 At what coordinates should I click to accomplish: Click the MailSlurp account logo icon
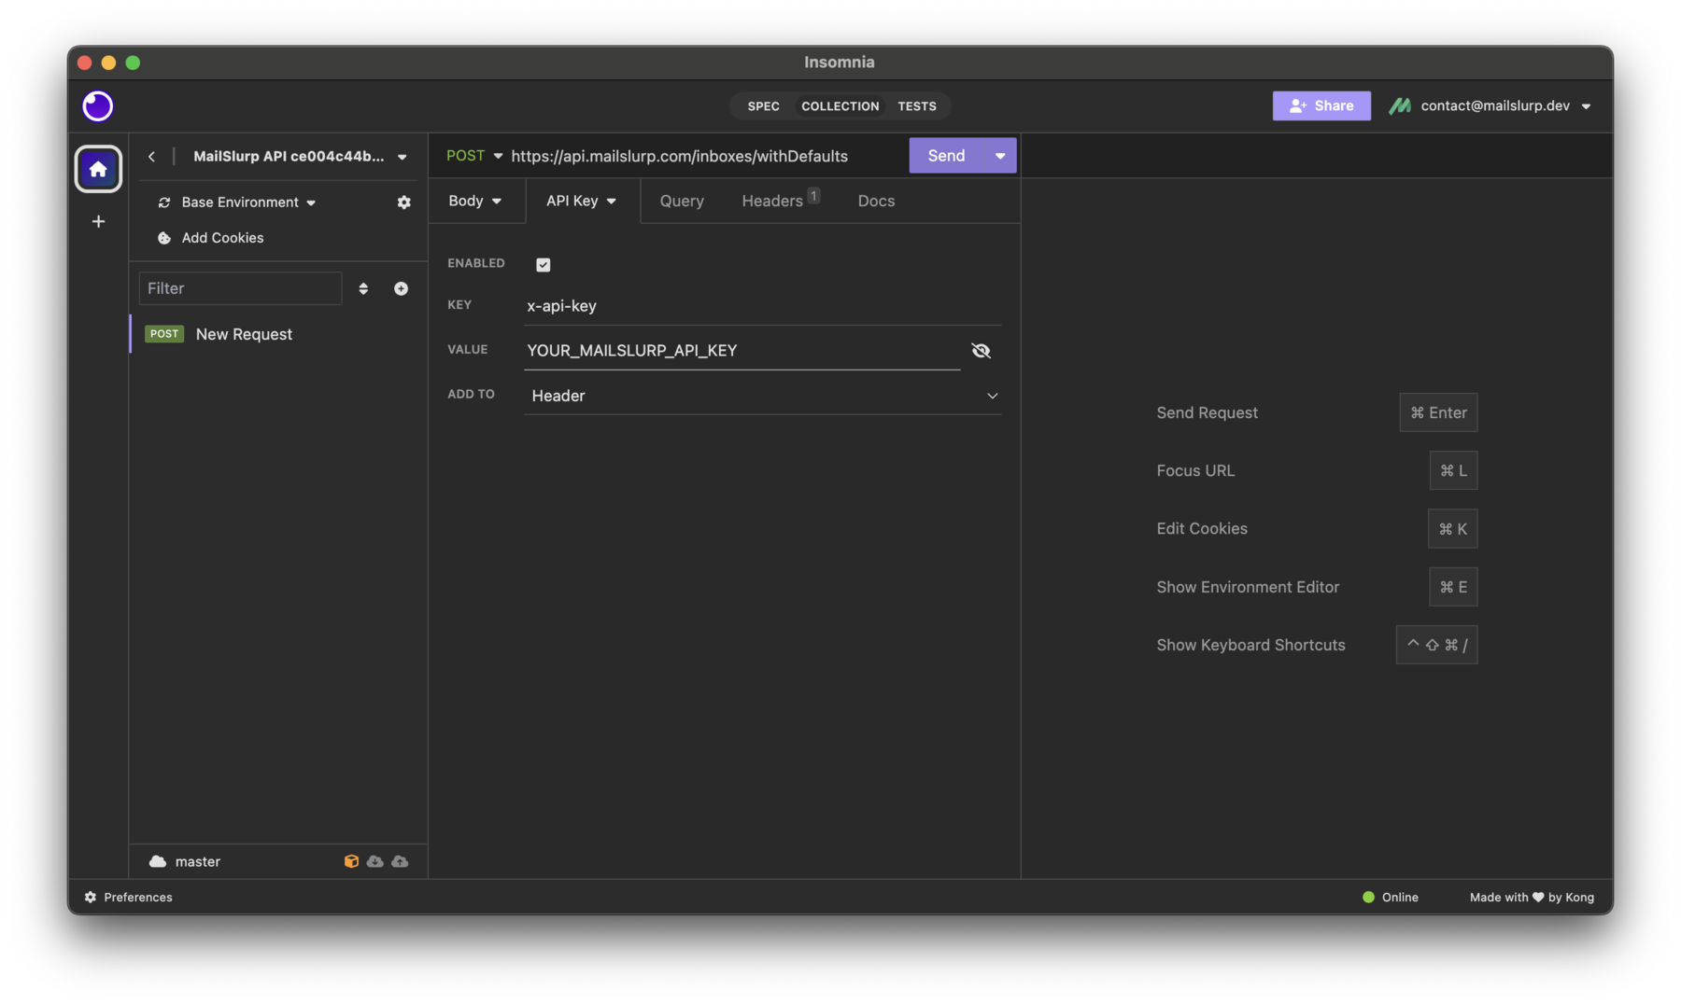pyautogui.click(x=1399, y=105)
